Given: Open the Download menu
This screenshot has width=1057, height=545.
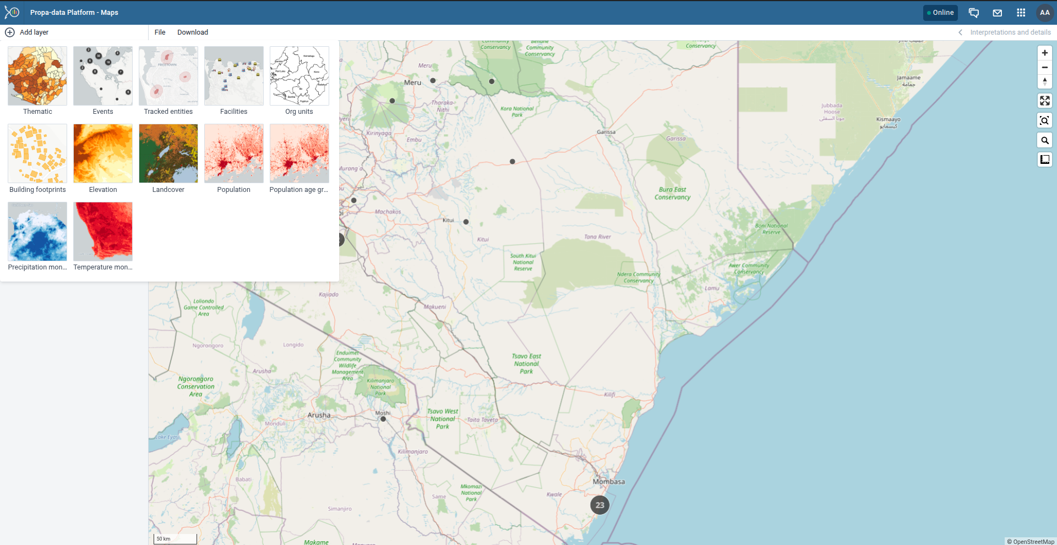Looking at the screenshot, I should coord(192,32).
